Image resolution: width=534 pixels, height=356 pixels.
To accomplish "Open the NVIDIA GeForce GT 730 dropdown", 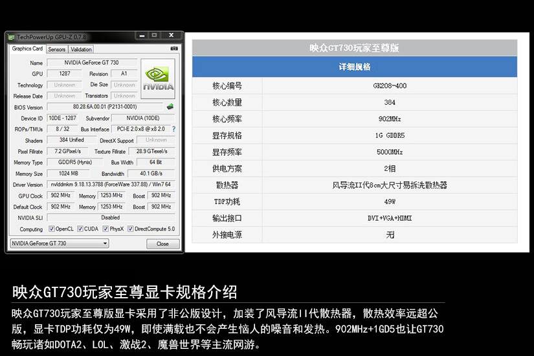I will click(x=60, y=243).
